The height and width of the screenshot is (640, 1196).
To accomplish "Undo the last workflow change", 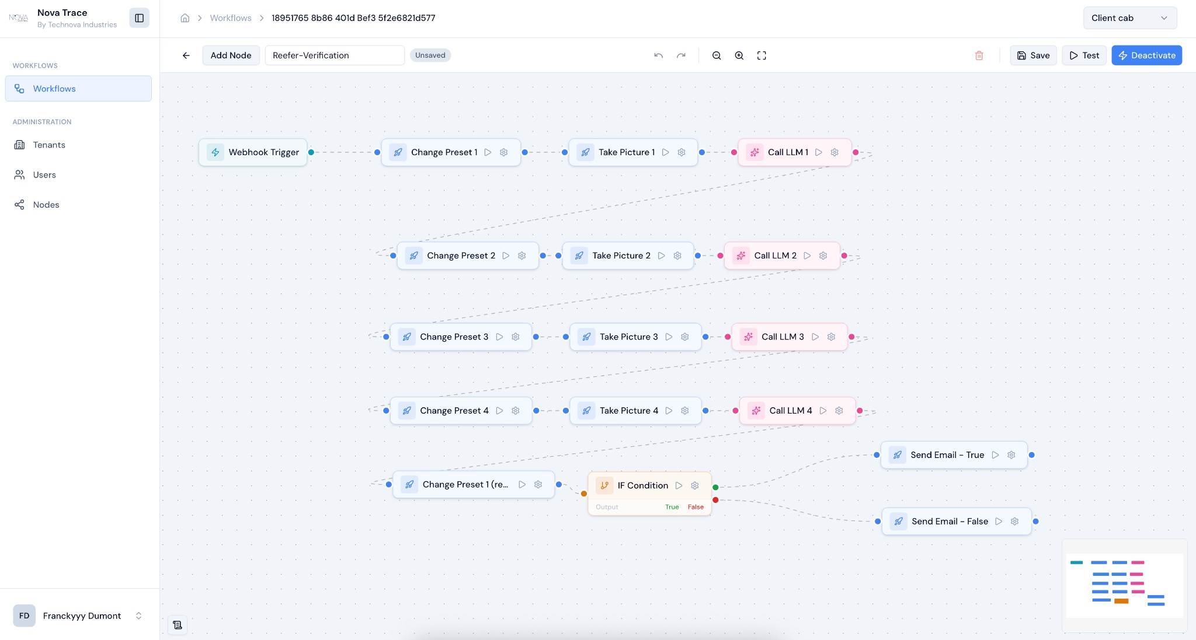I will 658,55.
